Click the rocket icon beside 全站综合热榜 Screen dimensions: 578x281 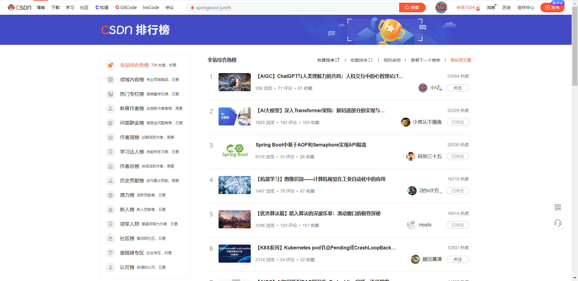110,65
